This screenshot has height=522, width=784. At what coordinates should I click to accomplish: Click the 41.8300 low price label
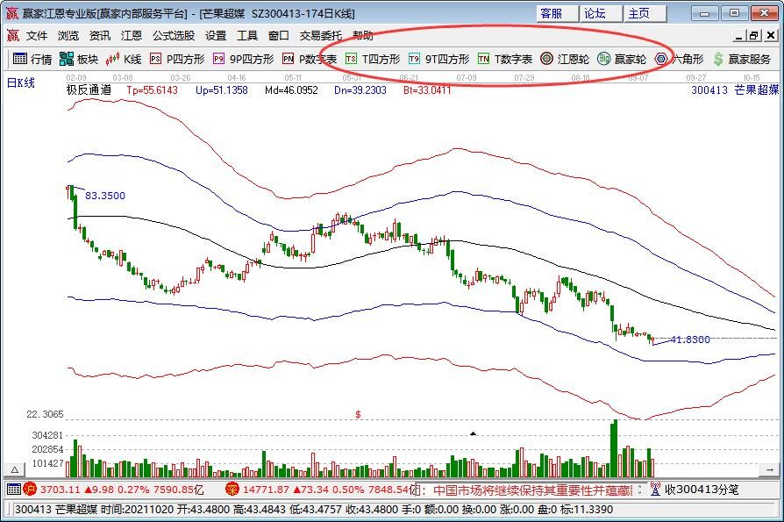click(690, 340)
